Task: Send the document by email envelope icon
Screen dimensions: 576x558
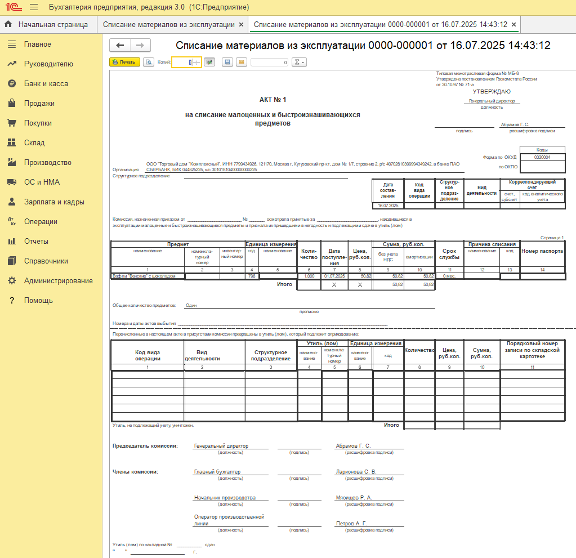Action: (242, 62)
